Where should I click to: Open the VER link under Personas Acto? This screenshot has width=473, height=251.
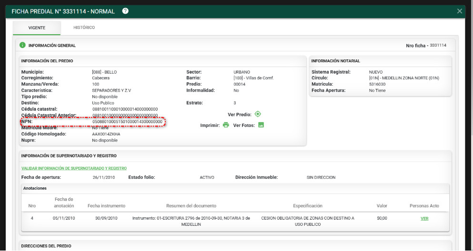(x=424, y=218)
